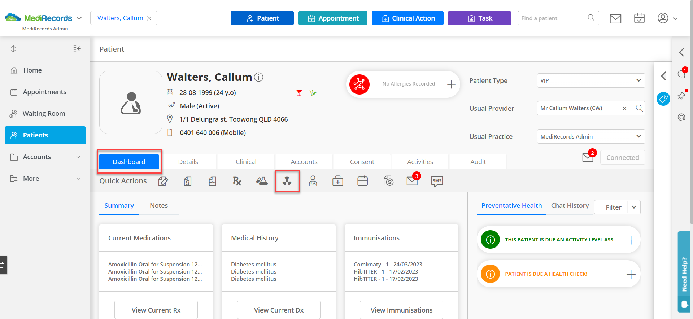The width and height of the screenshot is (693, 319).
Task: Open the calendar check icon in top bar
Action: click(639, 18)
